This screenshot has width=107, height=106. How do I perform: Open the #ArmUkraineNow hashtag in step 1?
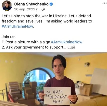coord(67,42)
